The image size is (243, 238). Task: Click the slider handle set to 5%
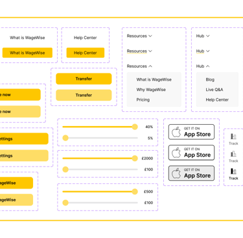coord(65,138)
